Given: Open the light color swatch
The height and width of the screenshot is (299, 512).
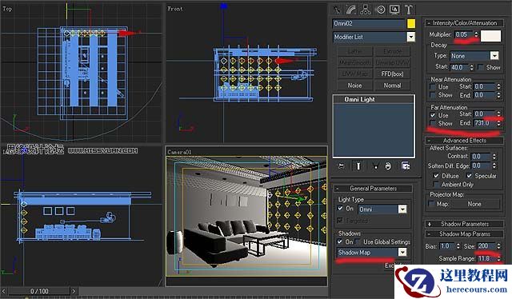Looking at the screenshot, I should [x=490, y=36].
